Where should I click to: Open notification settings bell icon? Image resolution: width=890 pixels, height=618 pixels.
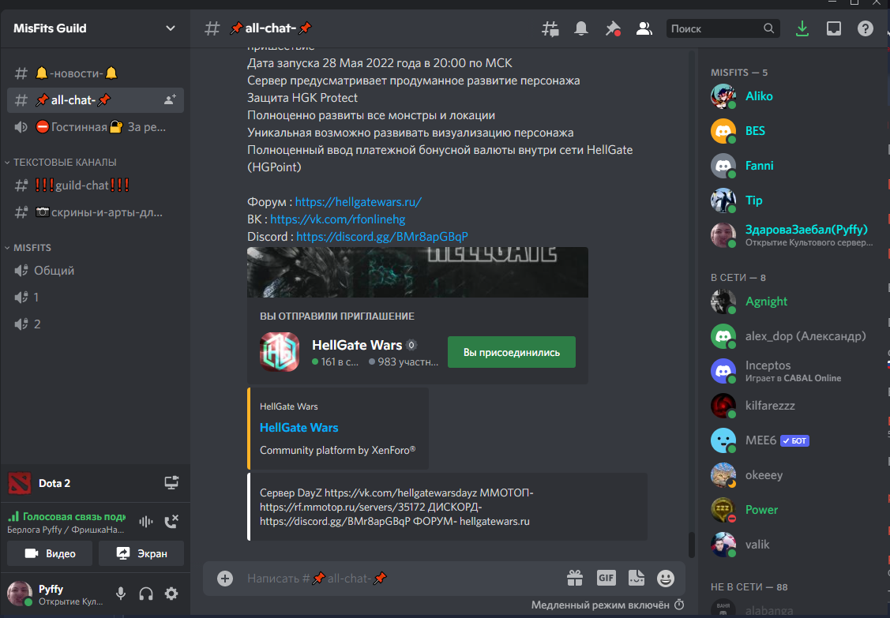(x=581, y=28)
